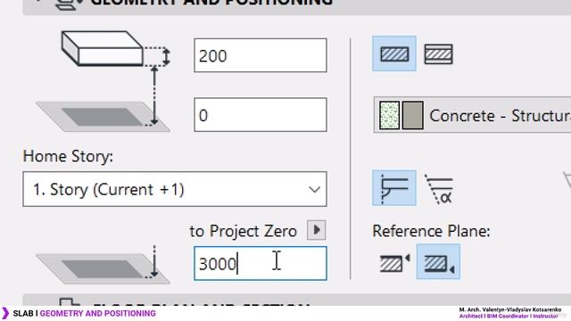Click the Project Zero elevation diagram icon
This screenshot has height=321, width=571.
tap(103, 265)
